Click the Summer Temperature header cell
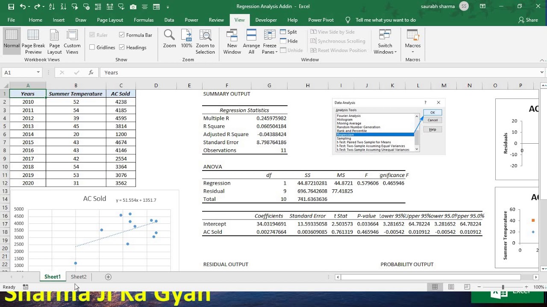Viewport: 547px width, 307px height. pos(76,94)
